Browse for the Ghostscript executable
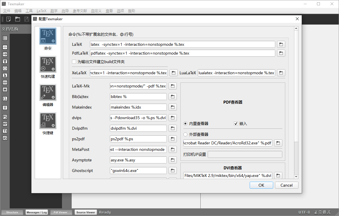 click(x=172, y=171)
